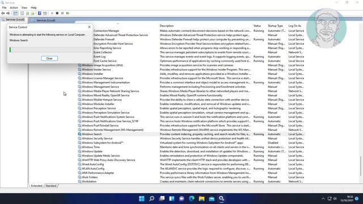Select the WMI Performance Adapter service

click(x=191, y=173)
